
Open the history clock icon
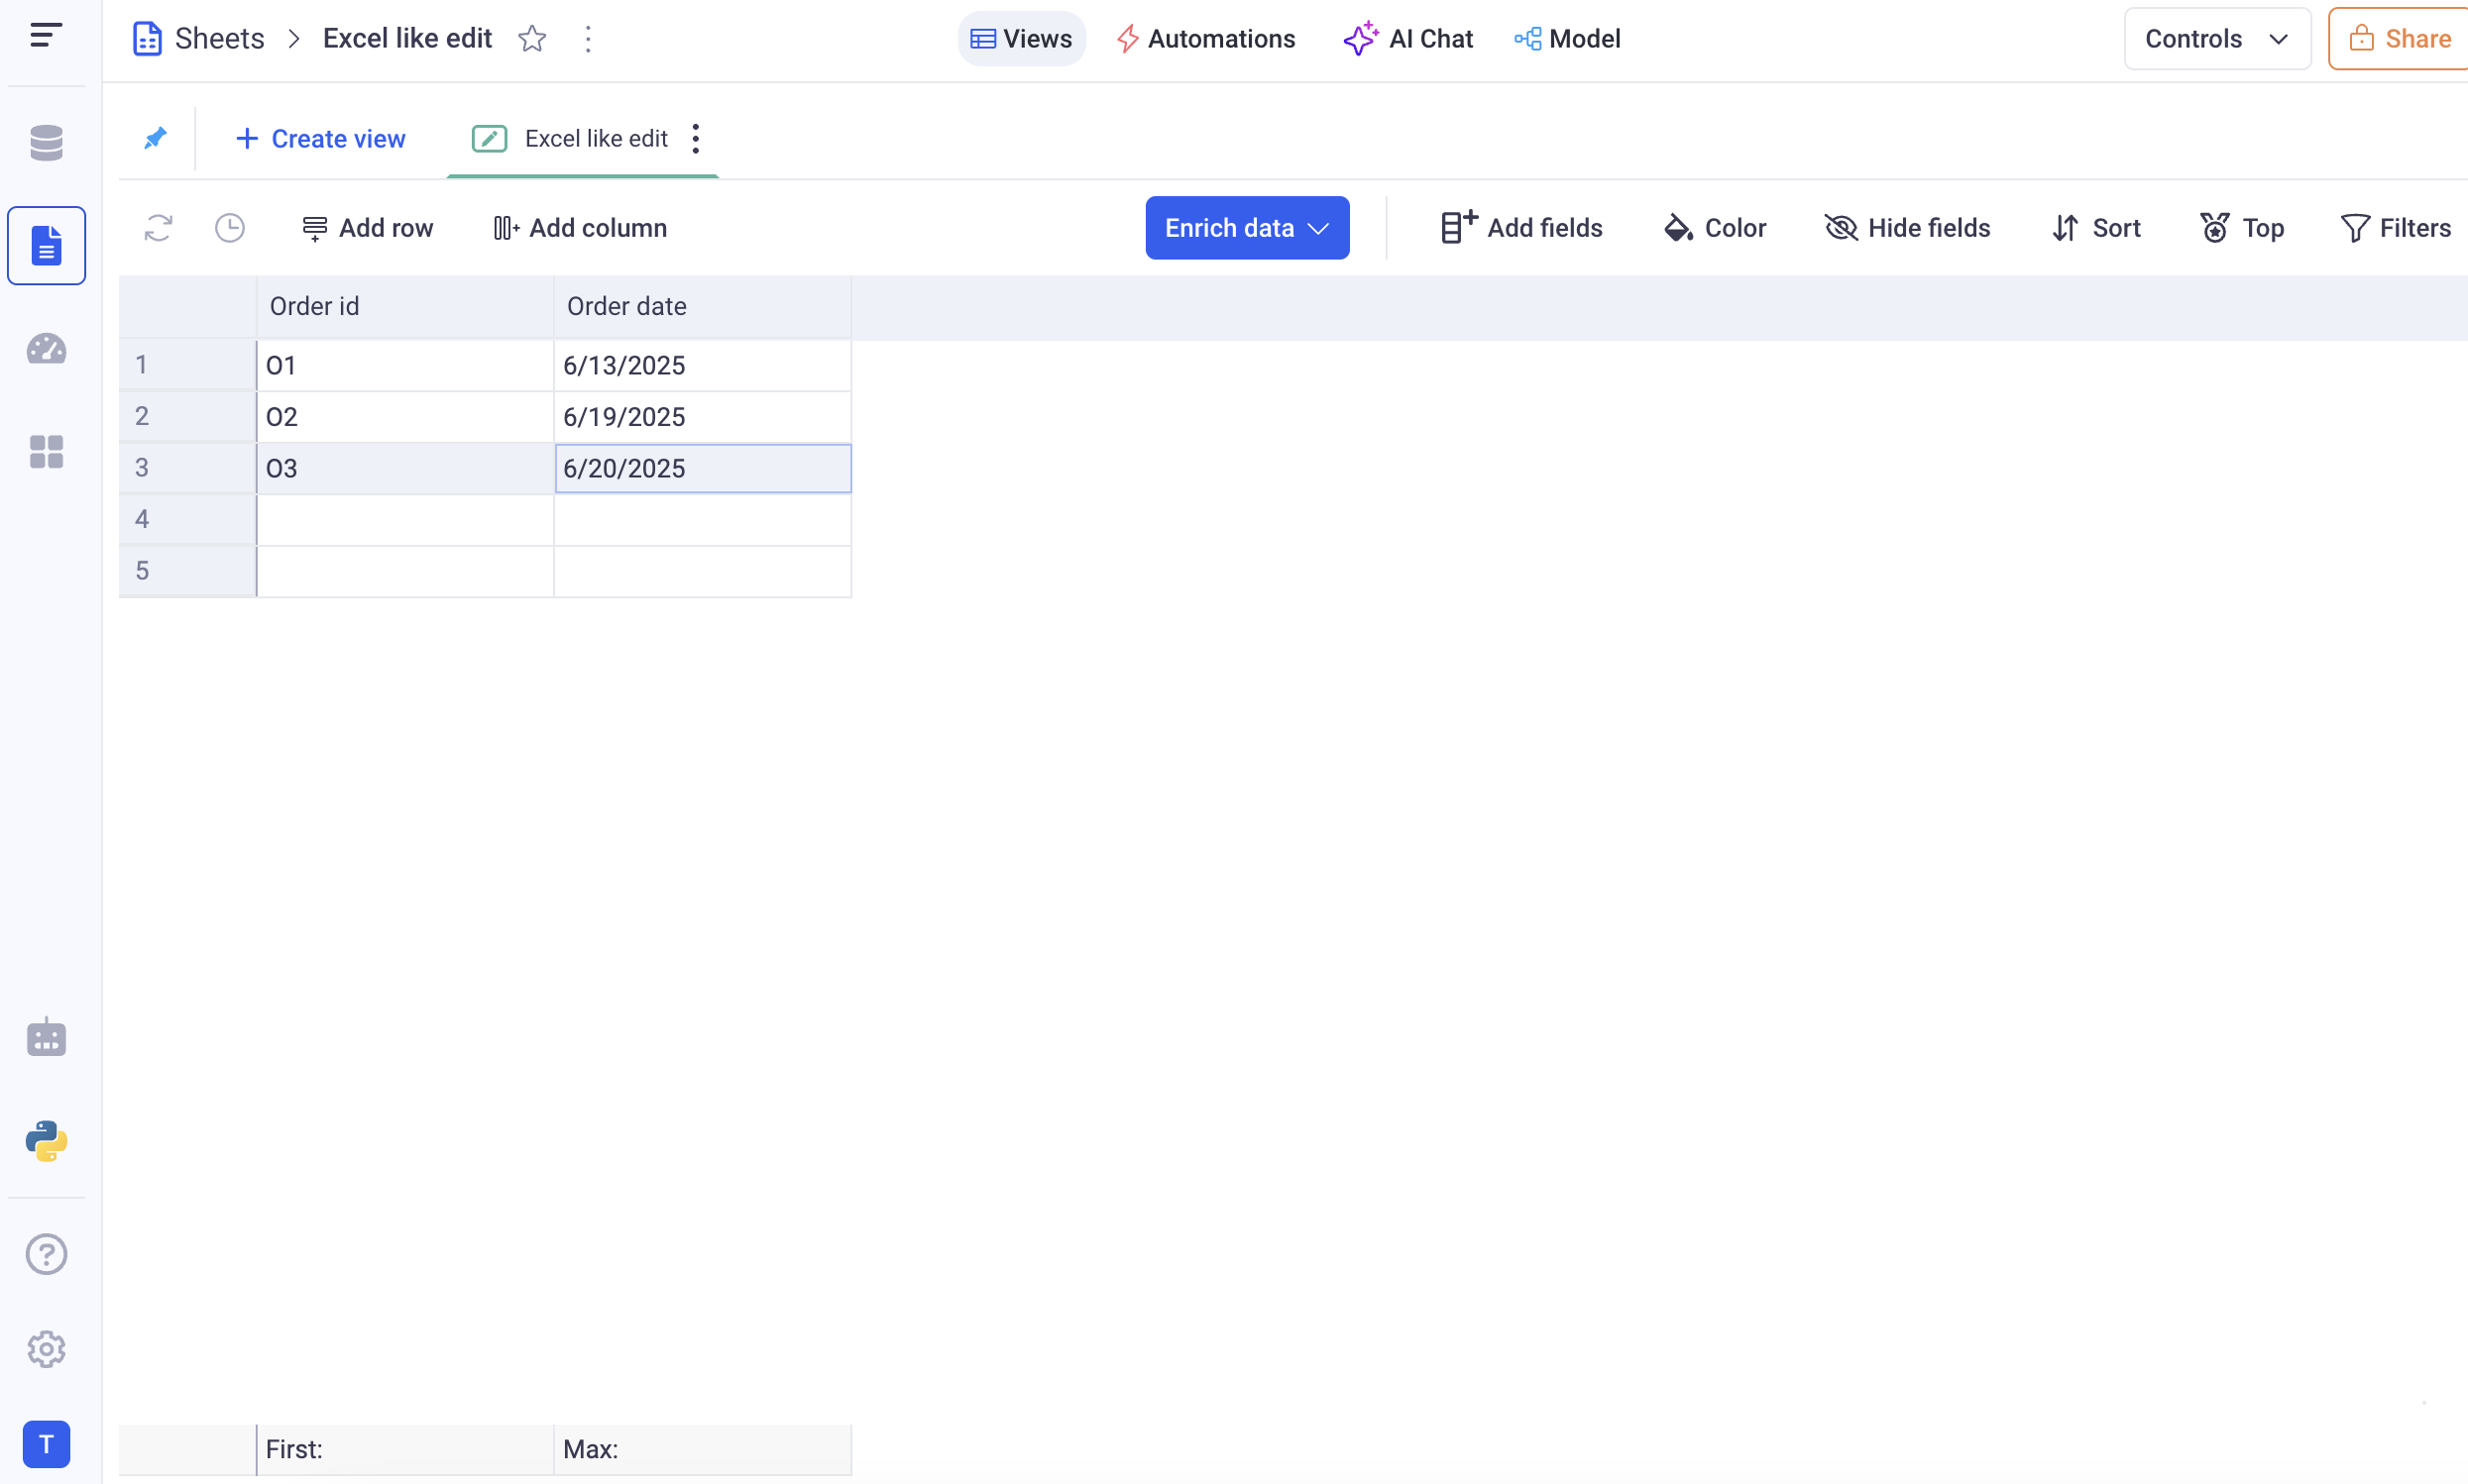point(230,228)
